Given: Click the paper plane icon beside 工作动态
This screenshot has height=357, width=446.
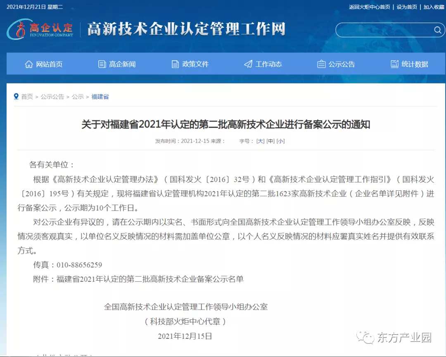Looking at the screenshot, I should 248,64.
